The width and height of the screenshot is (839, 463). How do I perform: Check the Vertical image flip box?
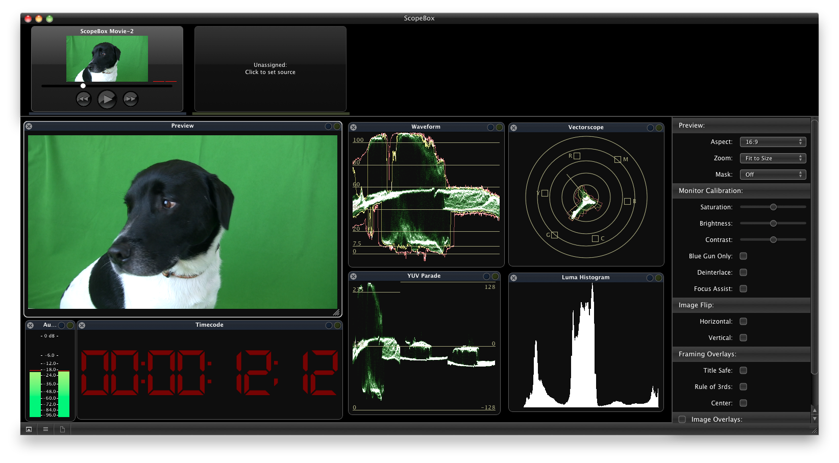(744, 338)
